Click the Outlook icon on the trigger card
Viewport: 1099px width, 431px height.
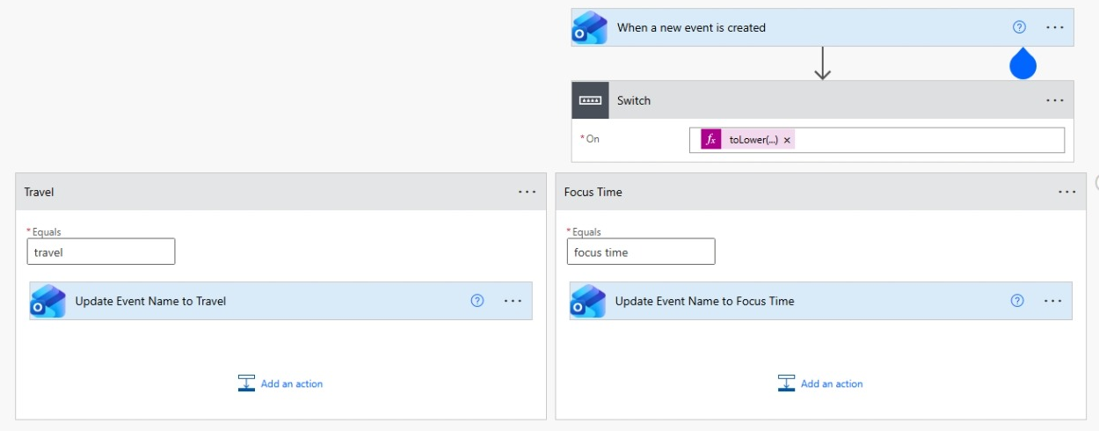tap(589, 27)
